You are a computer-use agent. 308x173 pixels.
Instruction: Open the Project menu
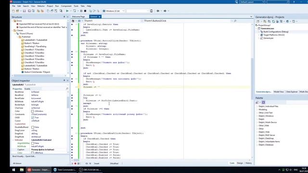click(x=50, y=6)
